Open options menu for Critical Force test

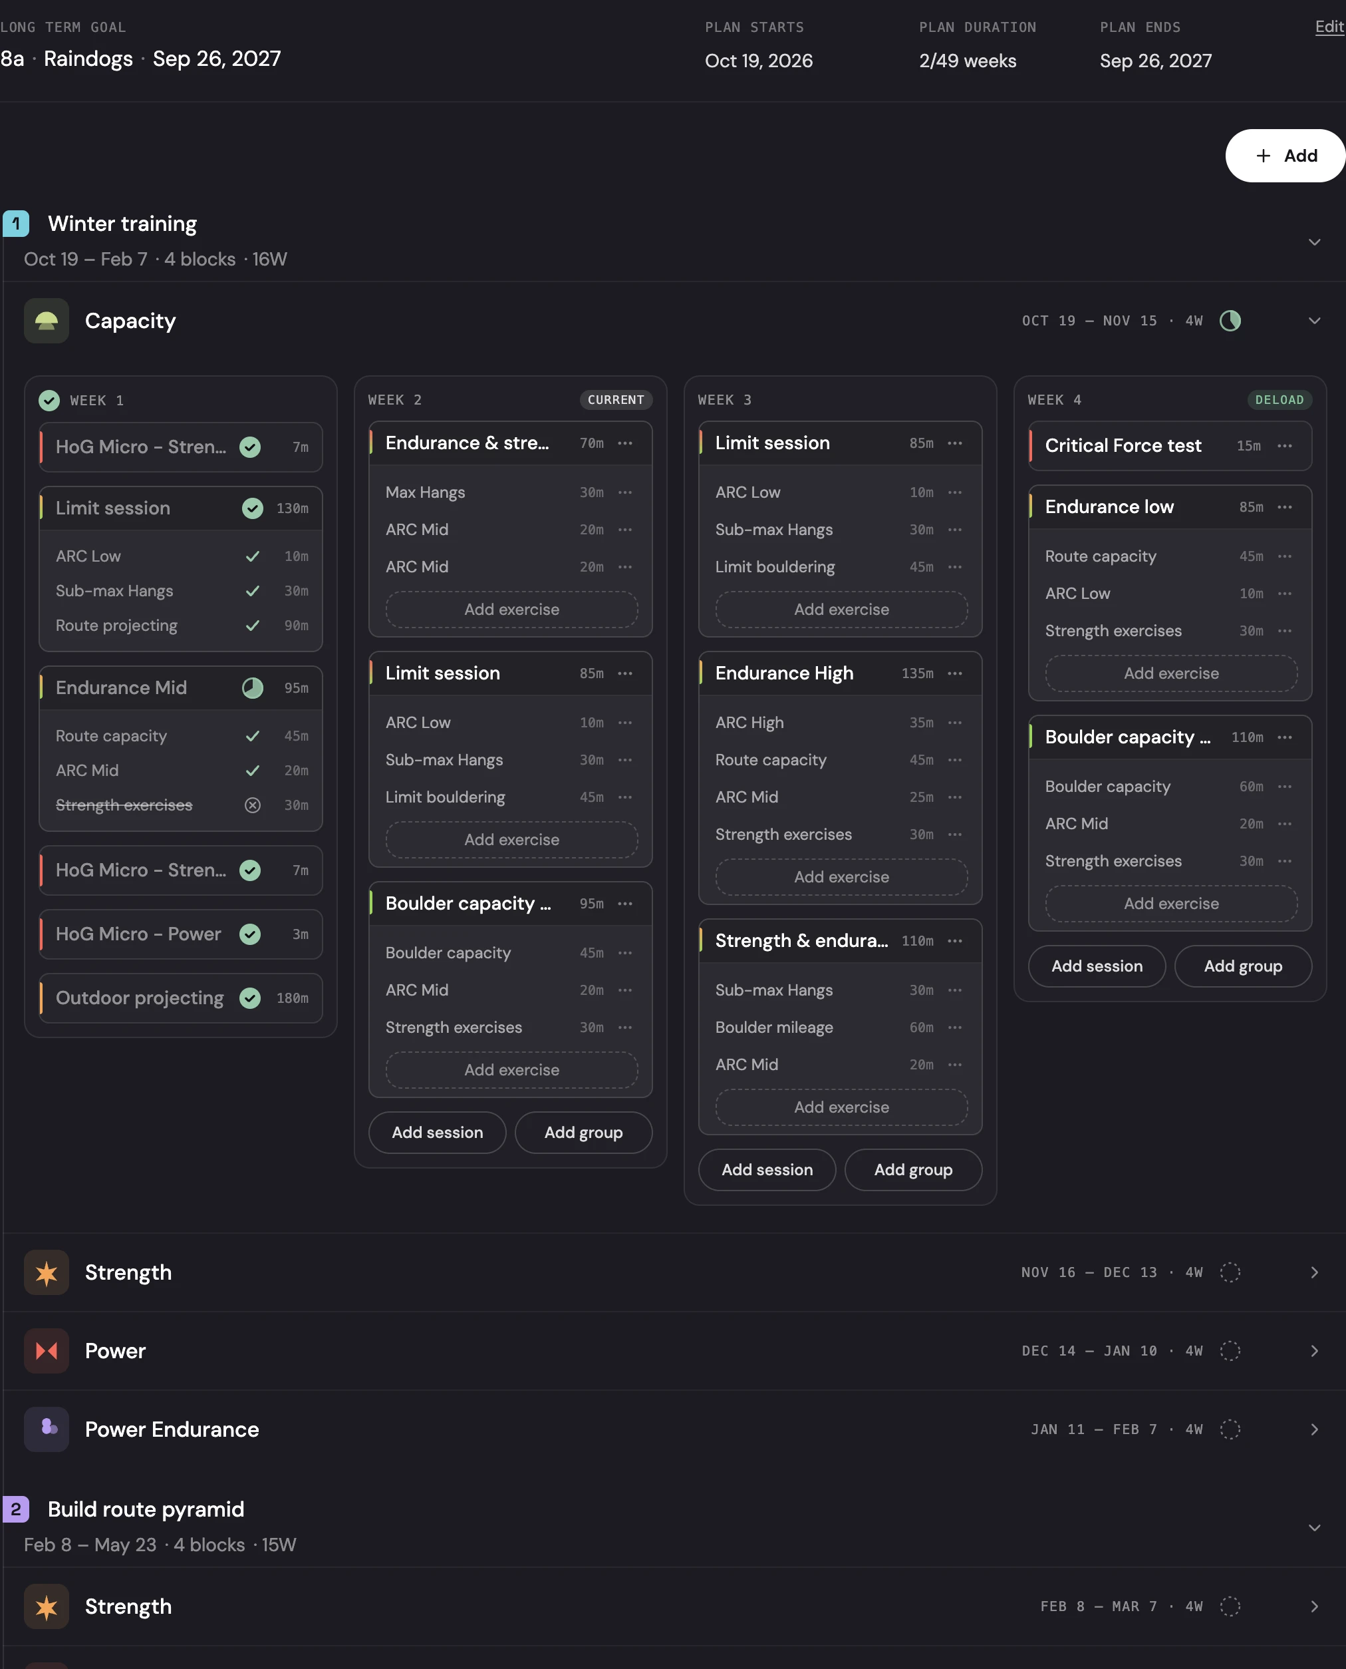click(x=1285, y=445)
